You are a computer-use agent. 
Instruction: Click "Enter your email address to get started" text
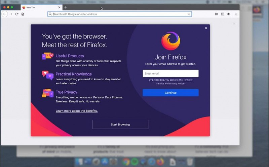pos(170,64)
